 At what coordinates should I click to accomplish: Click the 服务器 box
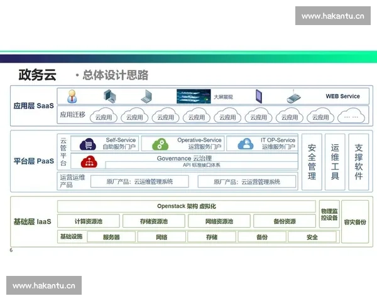(111, 237)
